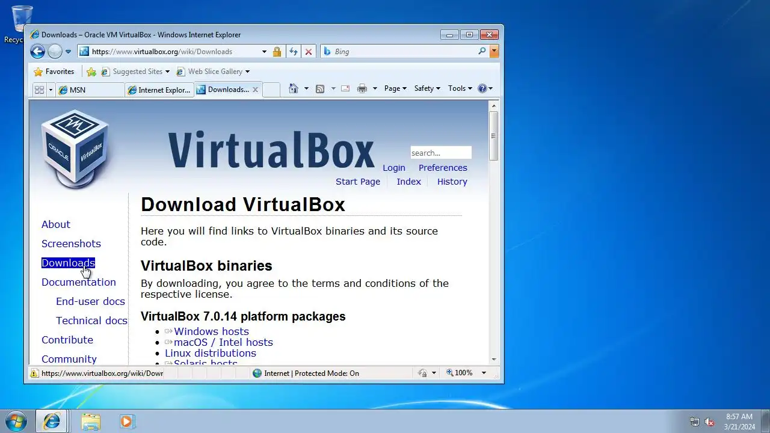Open Technical docs link

(x=91, y=321)
